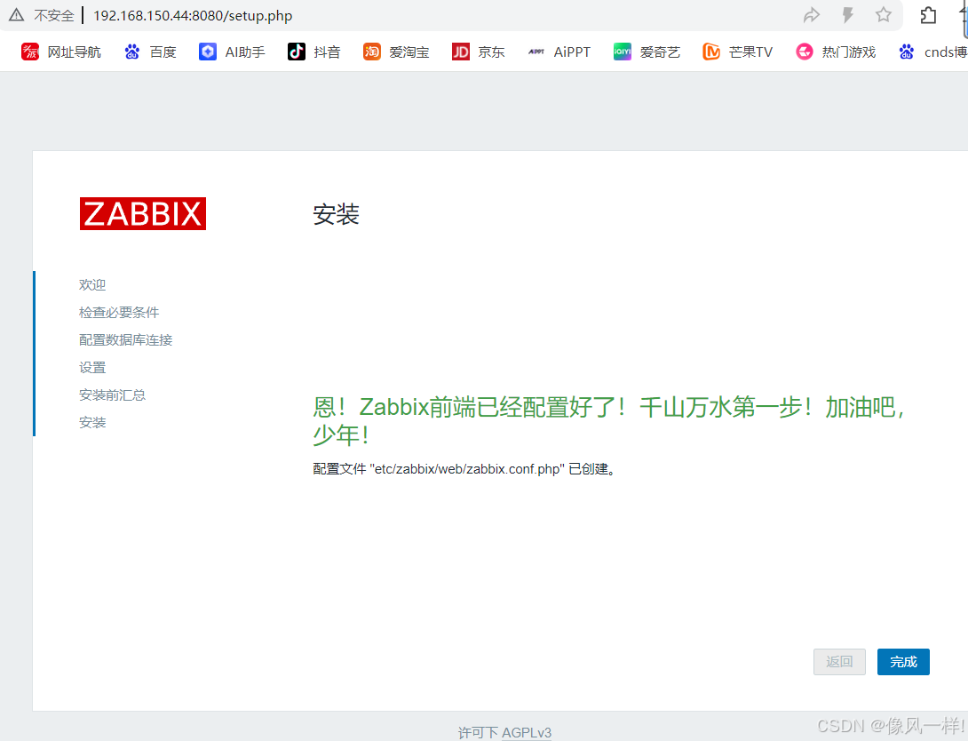
Task: Open the 网址导航 bookmark
Action: [x=60, y=52]
